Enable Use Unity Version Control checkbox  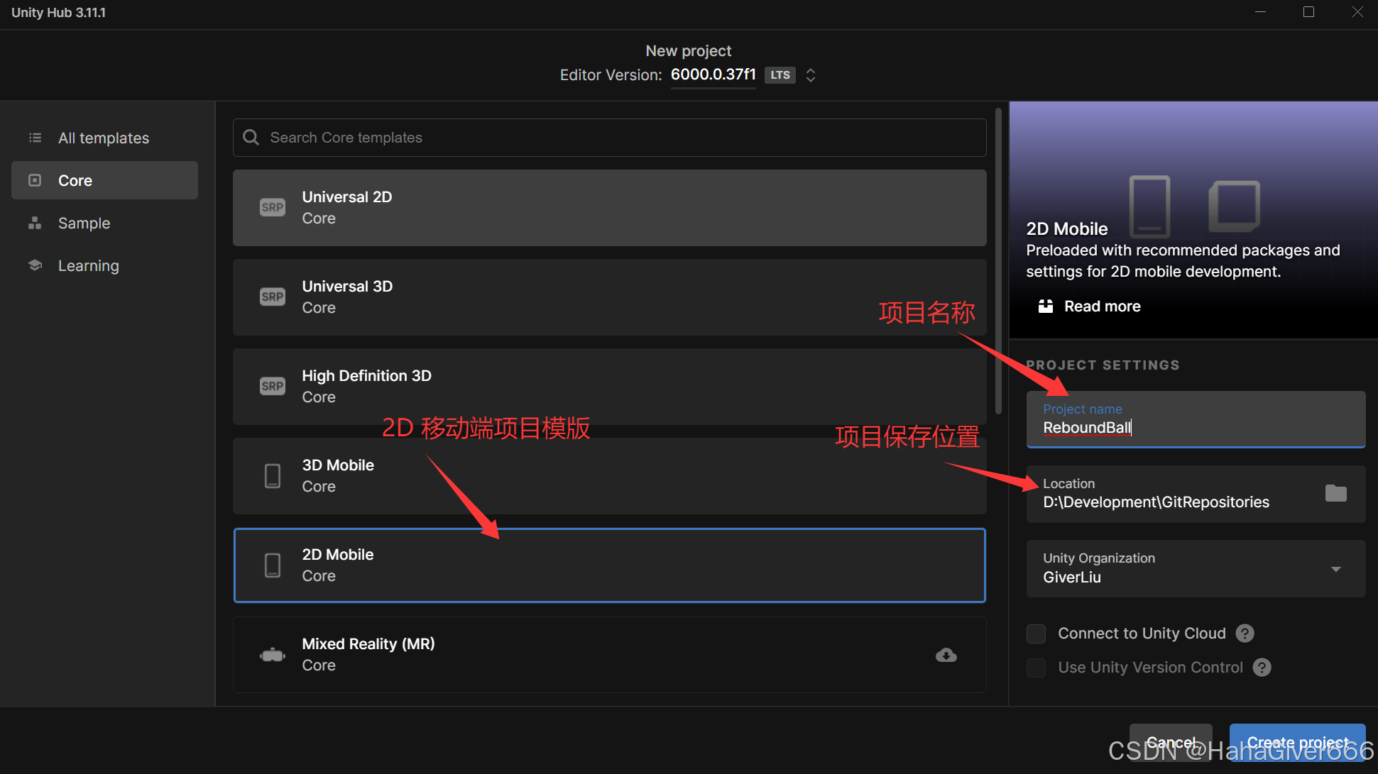point(1037,668)
